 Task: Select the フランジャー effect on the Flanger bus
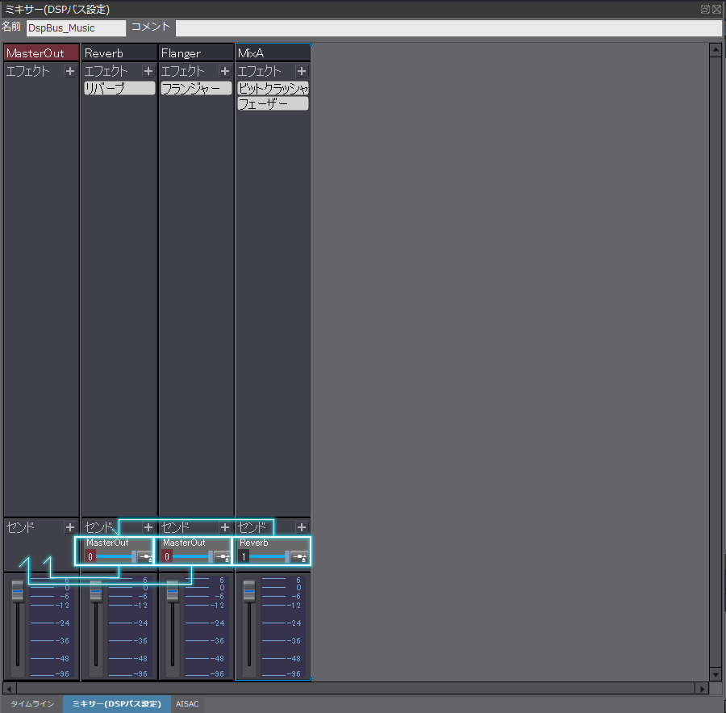[196, 88]
